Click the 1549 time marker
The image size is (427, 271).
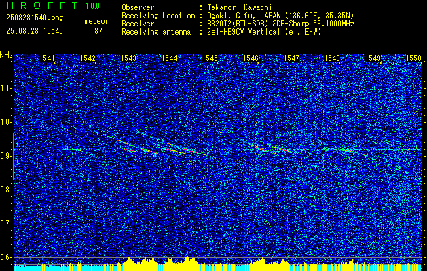373,58
